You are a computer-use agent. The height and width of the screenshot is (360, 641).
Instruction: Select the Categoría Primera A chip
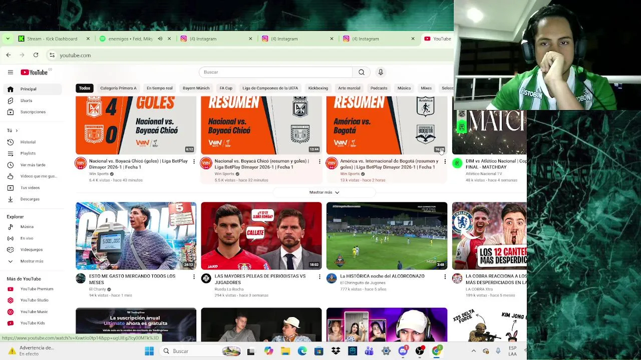(x=118, y=88)
